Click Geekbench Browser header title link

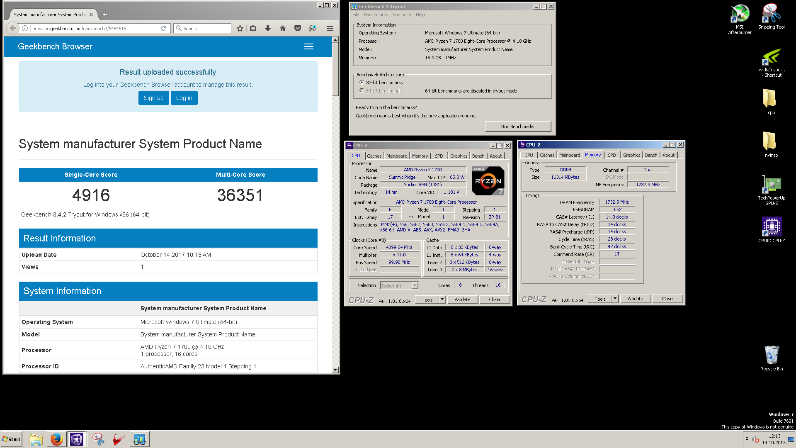[x=55, y=46]
